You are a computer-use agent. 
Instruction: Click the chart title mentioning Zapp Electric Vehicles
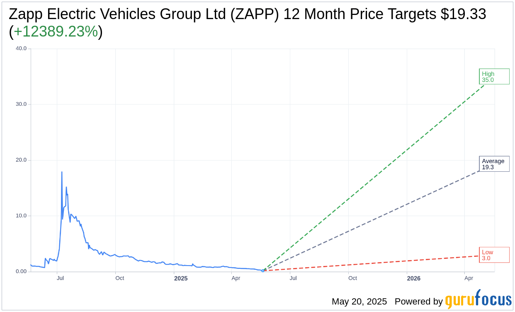248,23
